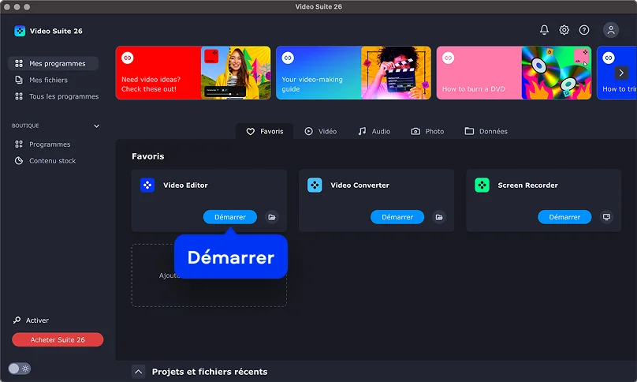Viewport: 637px width, 382px height.
Task: Click link icon on the red video ideas banner
Action: (128, 58)
